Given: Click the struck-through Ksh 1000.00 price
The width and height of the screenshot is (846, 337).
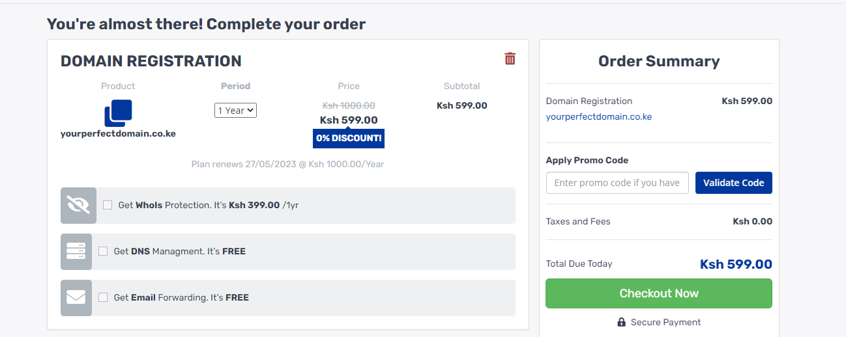Looking at the screenshot, I should click(x=349, y=105).
